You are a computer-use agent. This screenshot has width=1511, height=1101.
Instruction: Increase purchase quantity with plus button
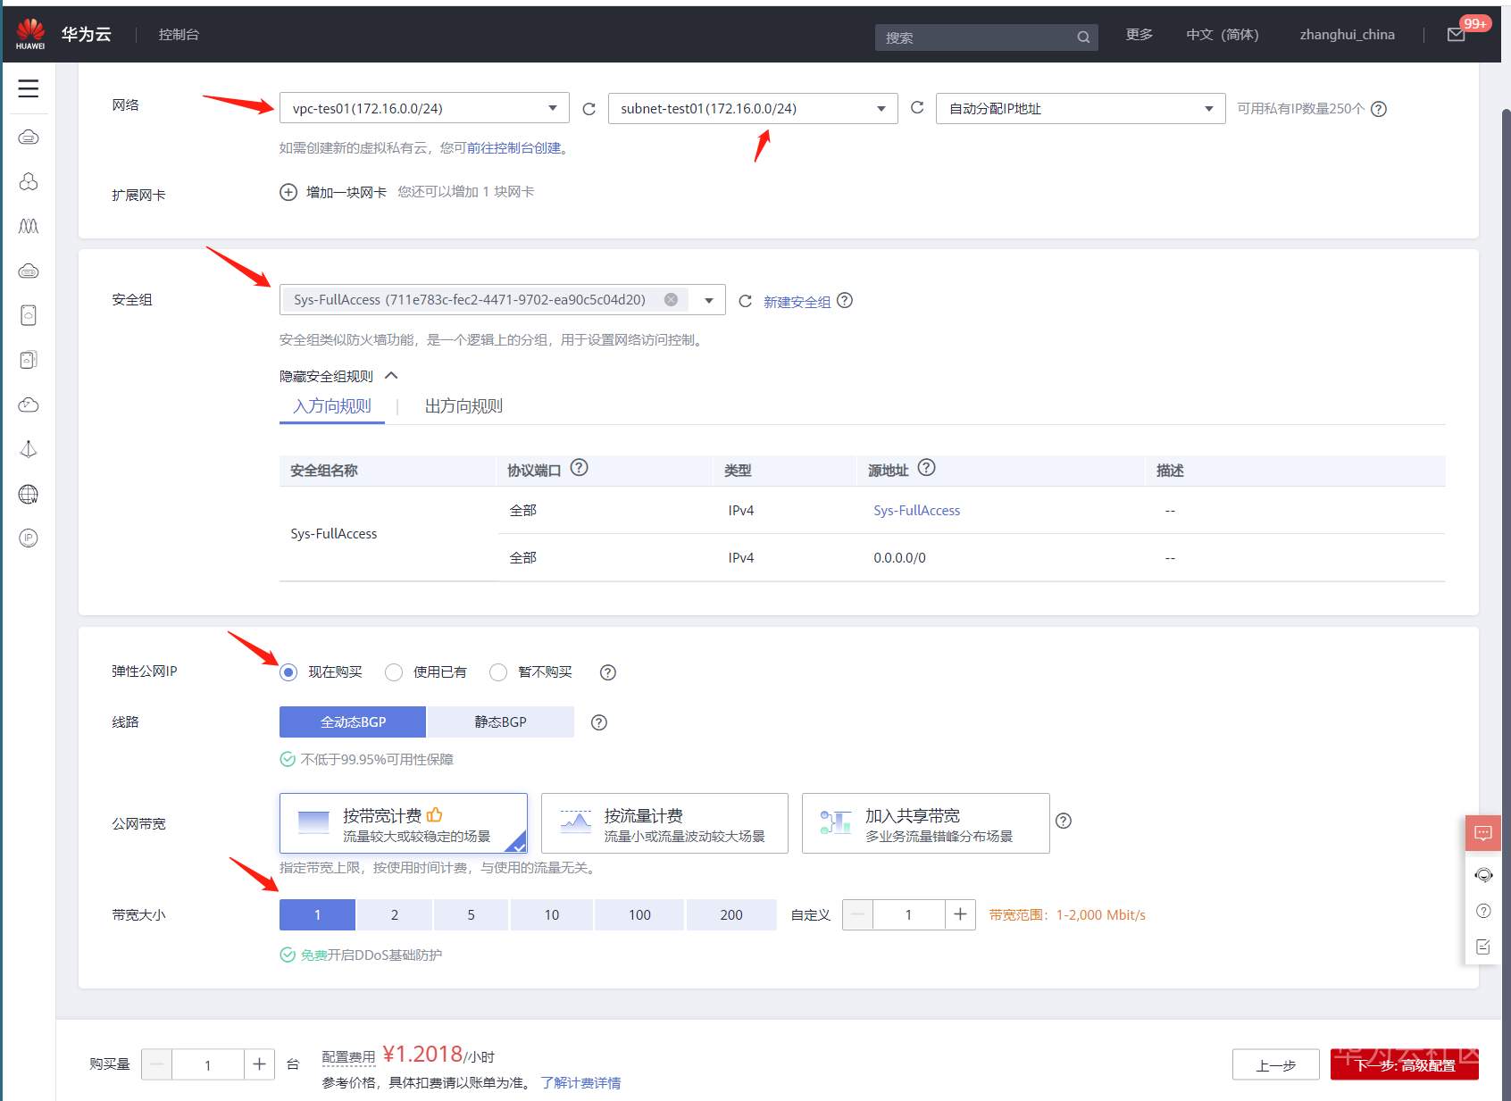click(x=259, y=1064)
